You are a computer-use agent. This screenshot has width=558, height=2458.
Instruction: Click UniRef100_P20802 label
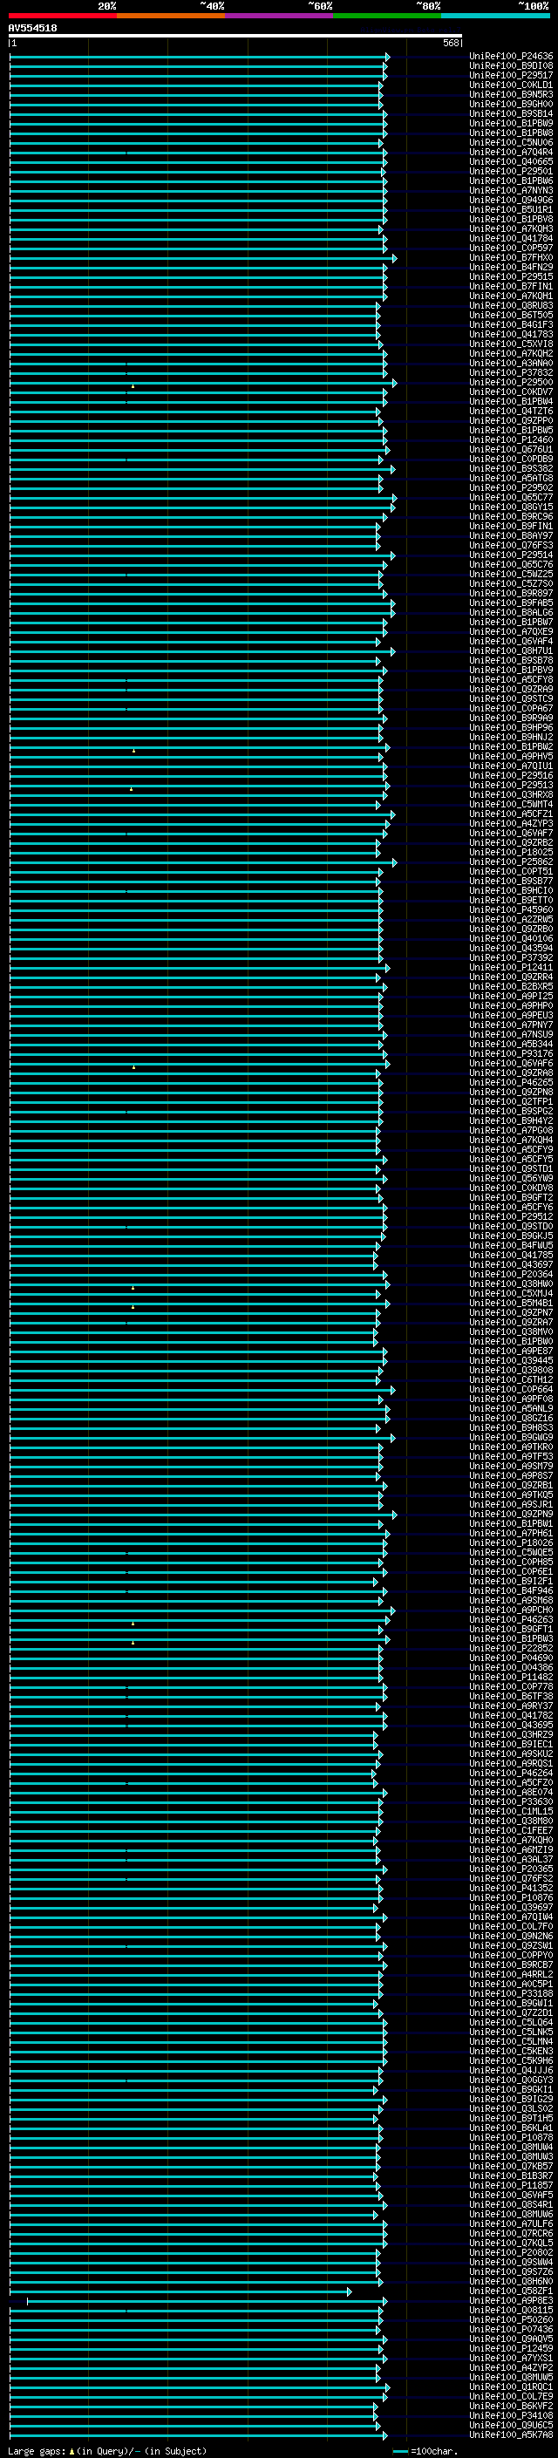click(x=511, y=2252)
